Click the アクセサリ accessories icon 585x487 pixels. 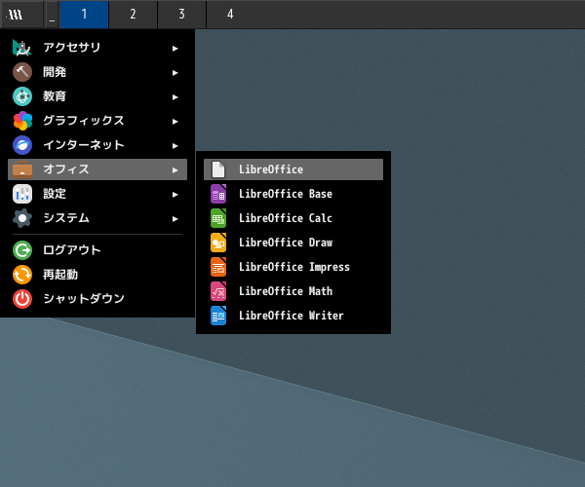pos(22,48)
